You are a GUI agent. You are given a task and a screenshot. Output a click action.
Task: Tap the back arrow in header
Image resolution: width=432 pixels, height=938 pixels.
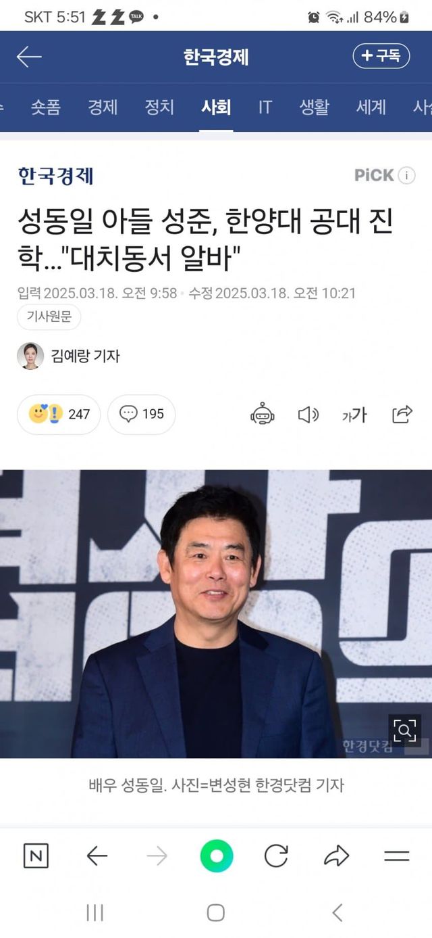pyautogui.click(x=29, y=57)
